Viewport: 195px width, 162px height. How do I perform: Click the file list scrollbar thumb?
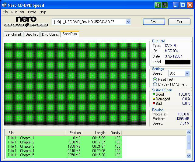coord(189,143)
